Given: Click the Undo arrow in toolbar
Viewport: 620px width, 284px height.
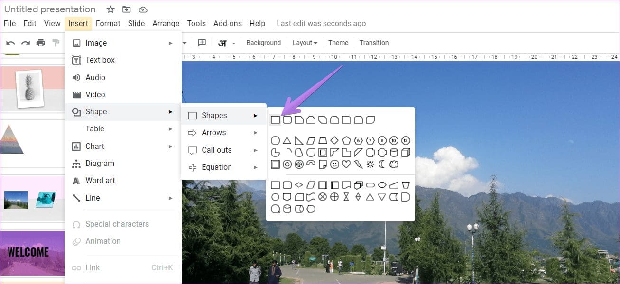Looking at the screenshot, I should tap(10, 43).
